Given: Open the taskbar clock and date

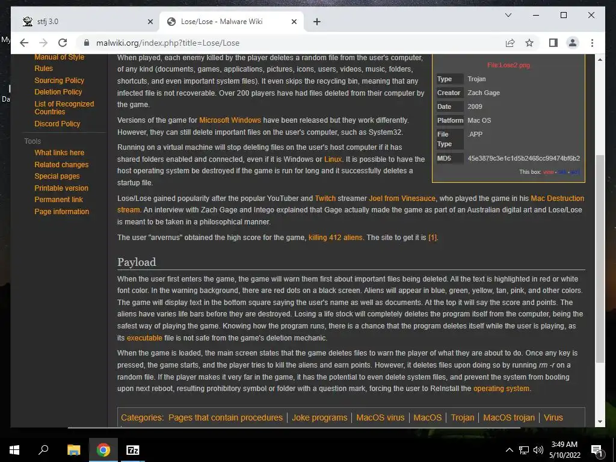Looking at the screenshot, I should click(x=564, y=450).
